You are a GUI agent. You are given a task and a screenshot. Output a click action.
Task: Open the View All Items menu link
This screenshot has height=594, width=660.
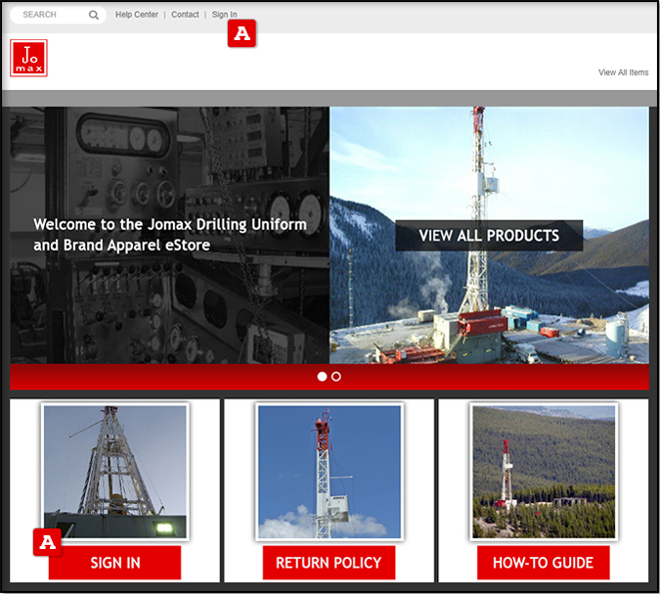(x=623, y=72)
